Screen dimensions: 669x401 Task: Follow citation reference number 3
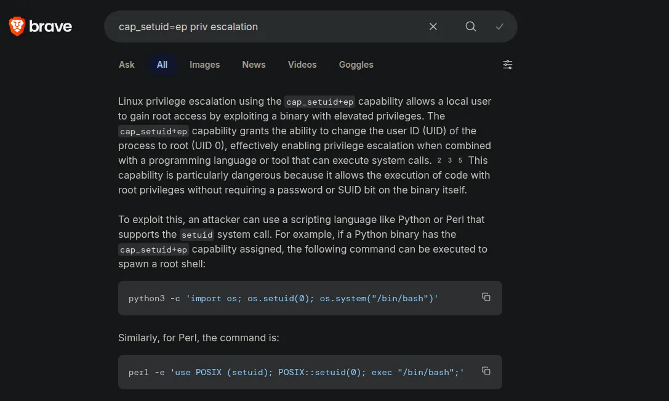(450, 160)
